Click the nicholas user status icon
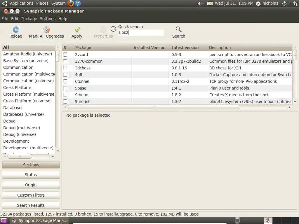 click(x=258, y=3)
